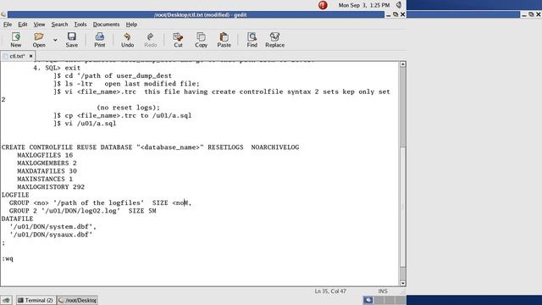Click the LOGFILE keyword line

[15, 195]
